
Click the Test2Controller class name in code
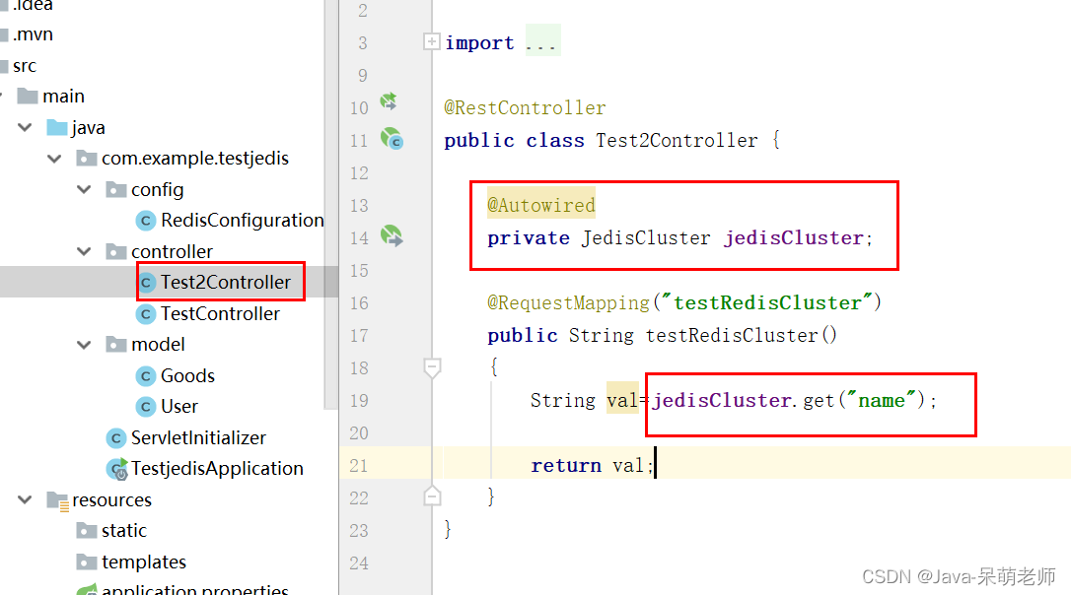point(677,140)
